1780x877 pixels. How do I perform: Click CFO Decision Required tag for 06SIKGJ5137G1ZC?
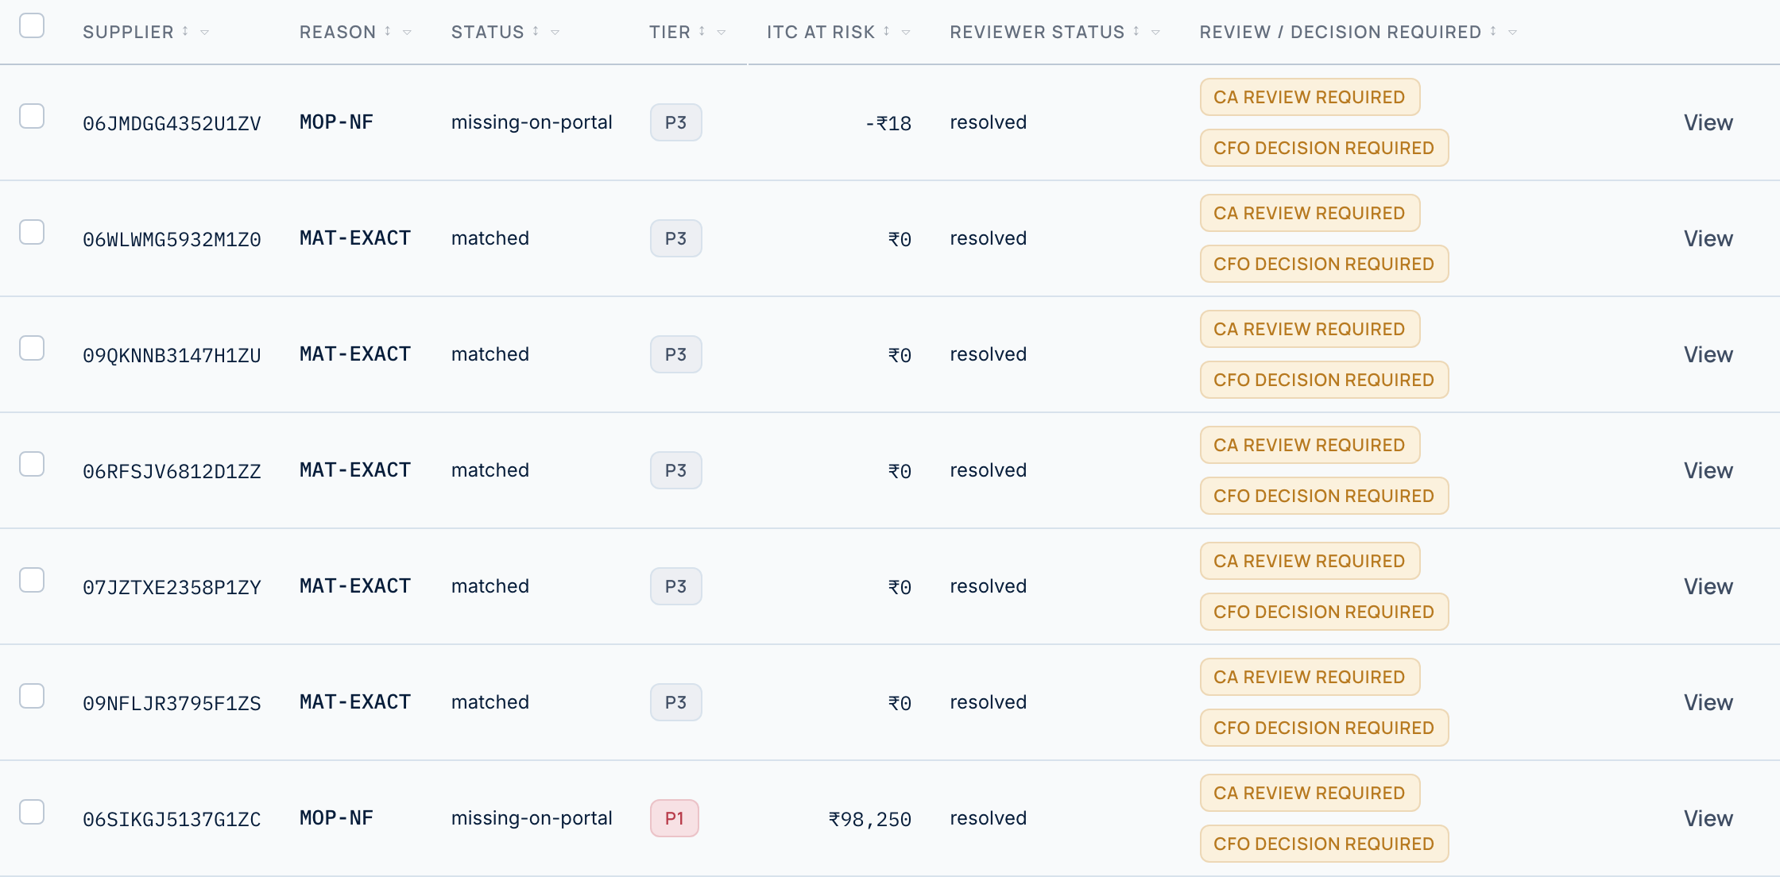pos(1324,844)
